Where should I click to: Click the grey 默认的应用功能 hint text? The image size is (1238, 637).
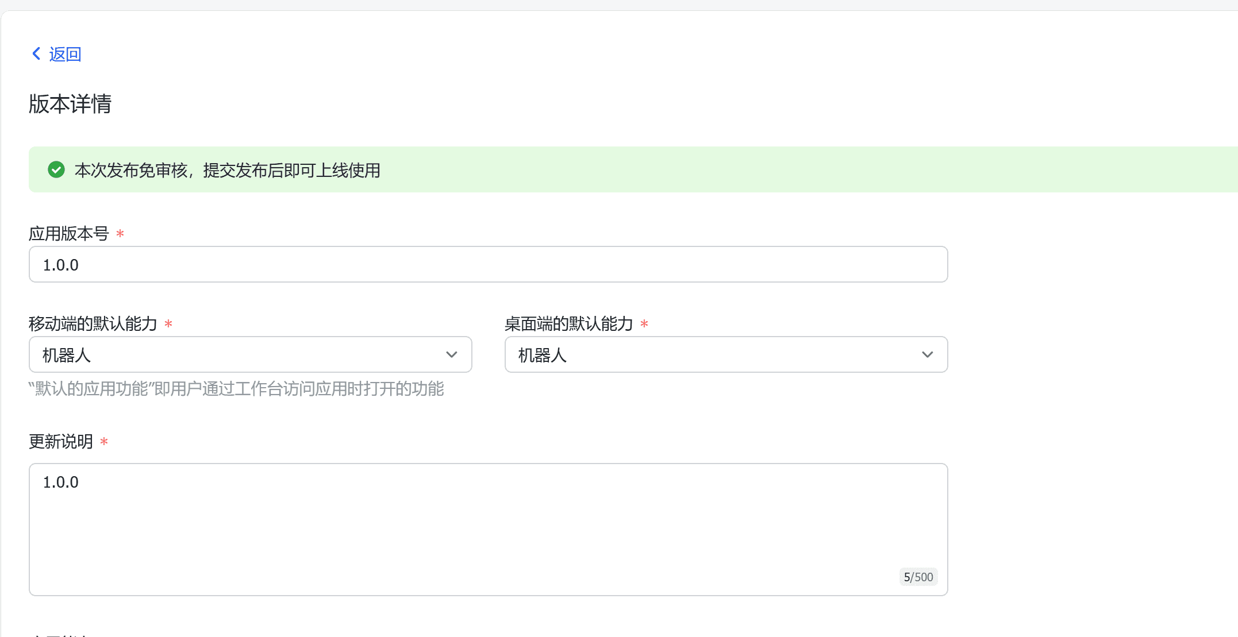(236, 389)
